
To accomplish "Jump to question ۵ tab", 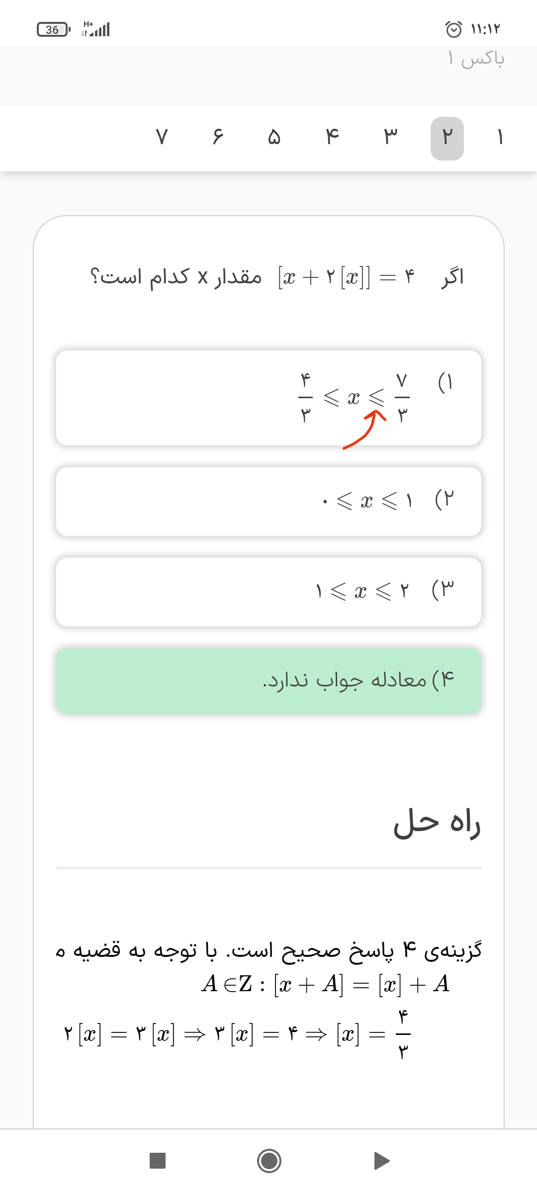I will 274,138.
